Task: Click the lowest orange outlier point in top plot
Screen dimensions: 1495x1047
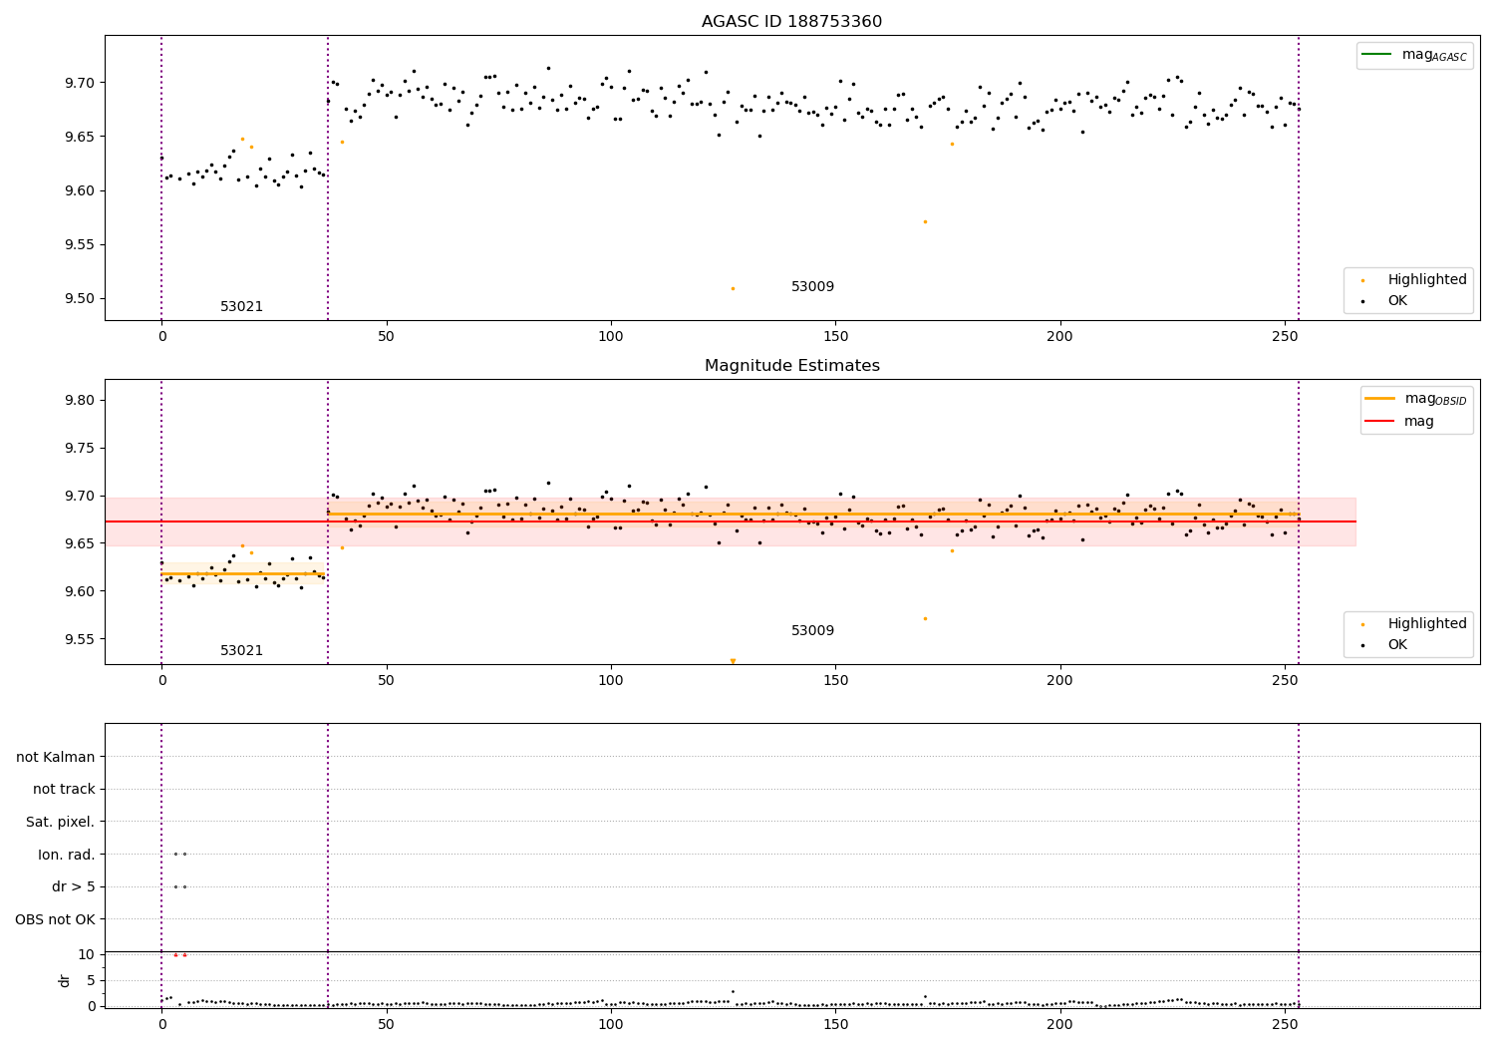Action: [733, 288]
